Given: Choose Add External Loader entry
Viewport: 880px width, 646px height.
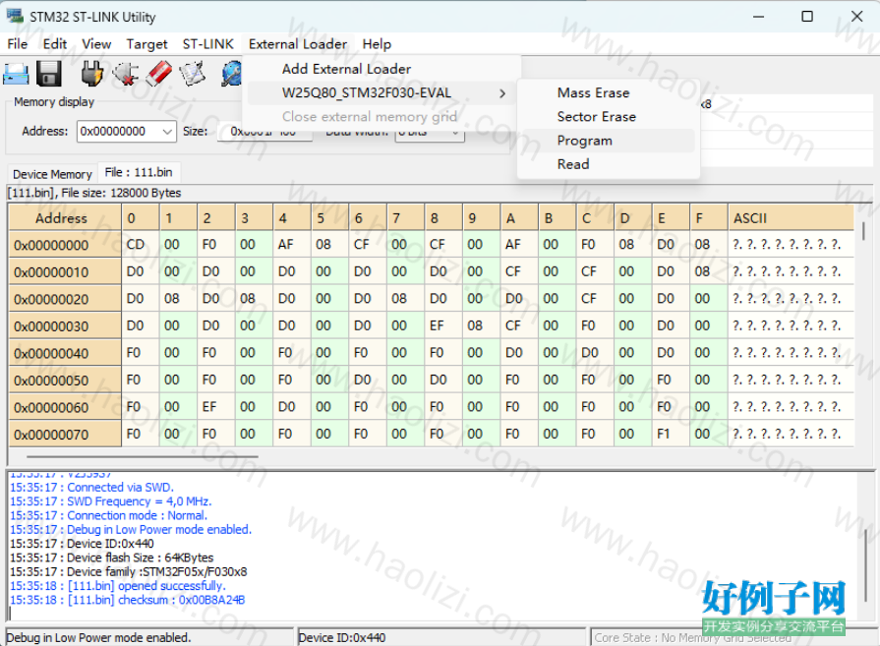Looking at the screenshot, I should pos(346,69).
